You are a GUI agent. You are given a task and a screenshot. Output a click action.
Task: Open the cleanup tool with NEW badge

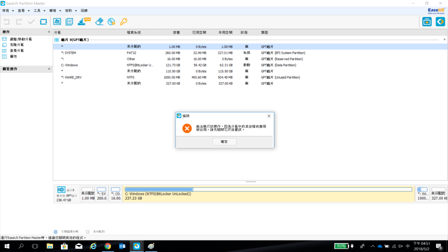[84, 22]
